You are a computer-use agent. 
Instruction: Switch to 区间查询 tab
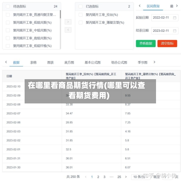[153, 6]
